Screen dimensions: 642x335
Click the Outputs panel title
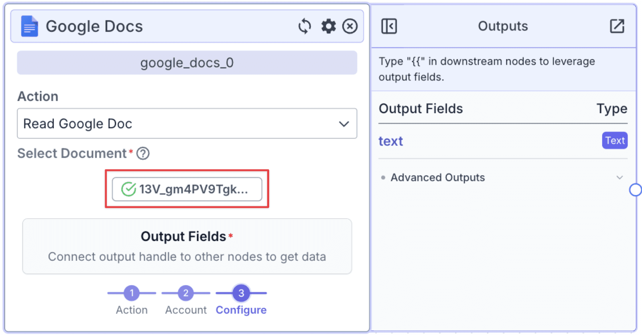(503, 26)
